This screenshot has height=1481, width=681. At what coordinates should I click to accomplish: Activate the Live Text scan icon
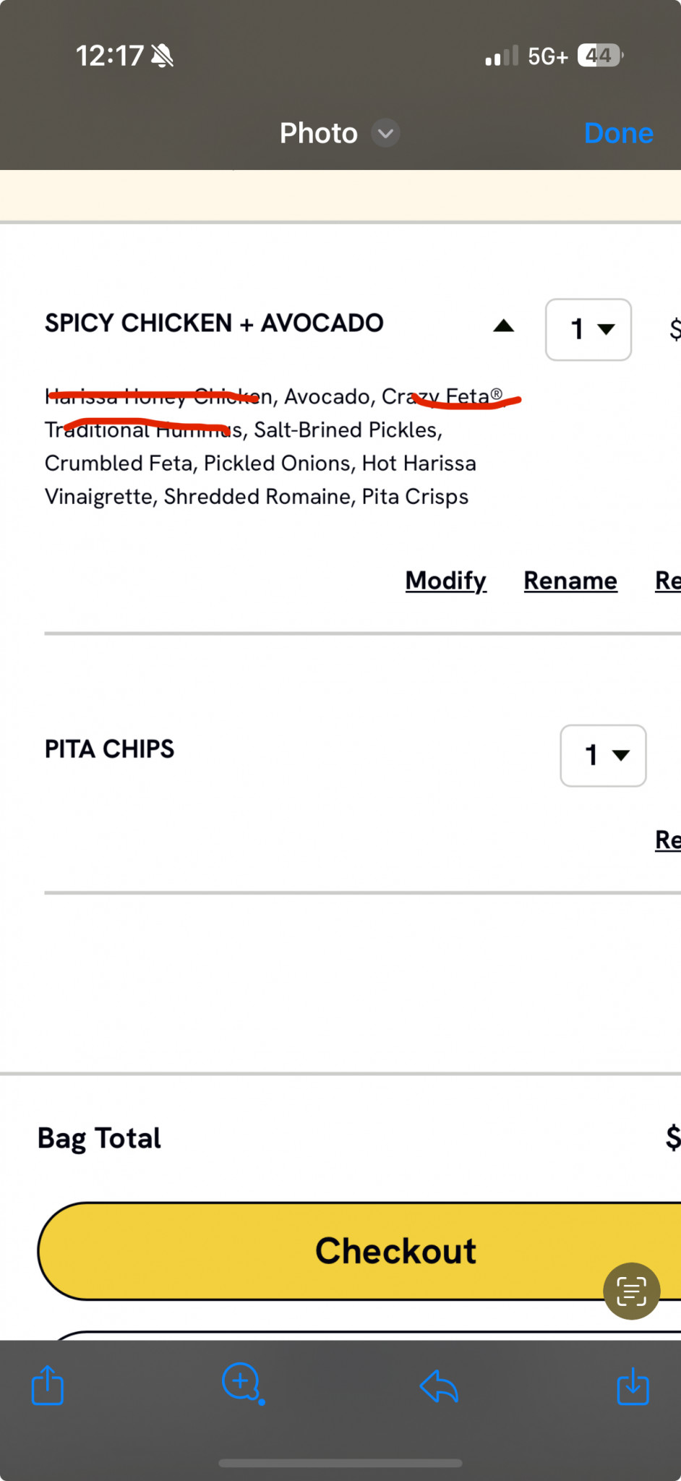tap(631, 1291)
